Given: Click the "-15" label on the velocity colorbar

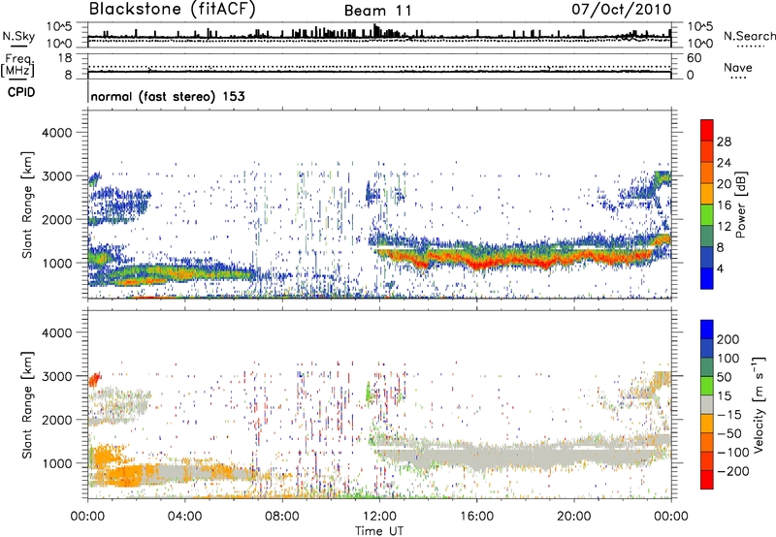Looking at the screenshot, I should [729, 415].
